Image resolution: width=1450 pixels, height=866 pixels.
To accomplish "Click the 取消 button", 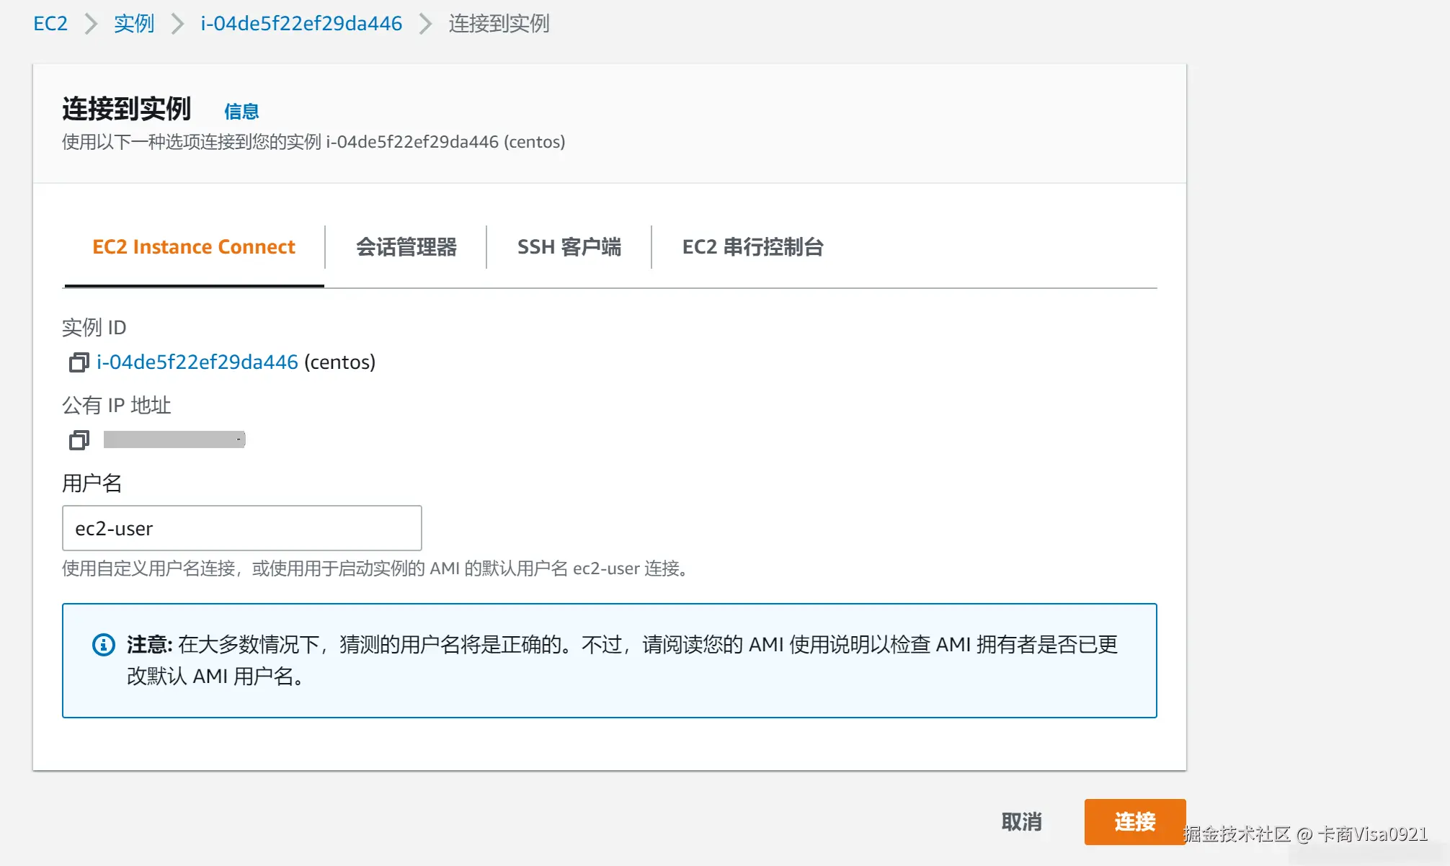I will pos(1021,821).
